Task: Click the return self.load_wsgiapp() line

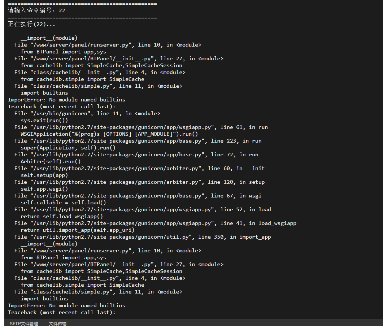Action: tap(62, 216)
